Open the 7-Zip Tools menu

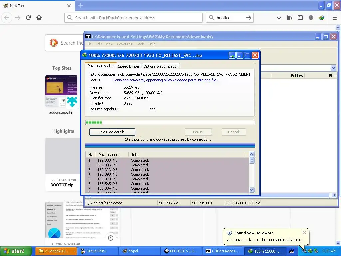pos(140,44)
